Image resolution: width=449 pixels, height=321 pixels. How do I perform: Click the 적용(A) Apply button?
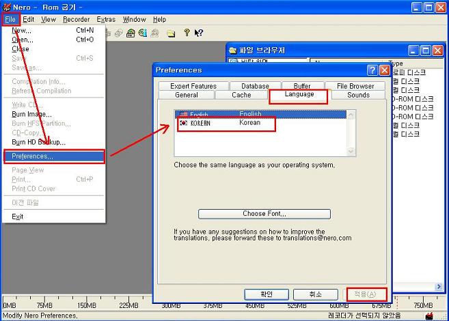pyautogui.click(x=365, y=294)
